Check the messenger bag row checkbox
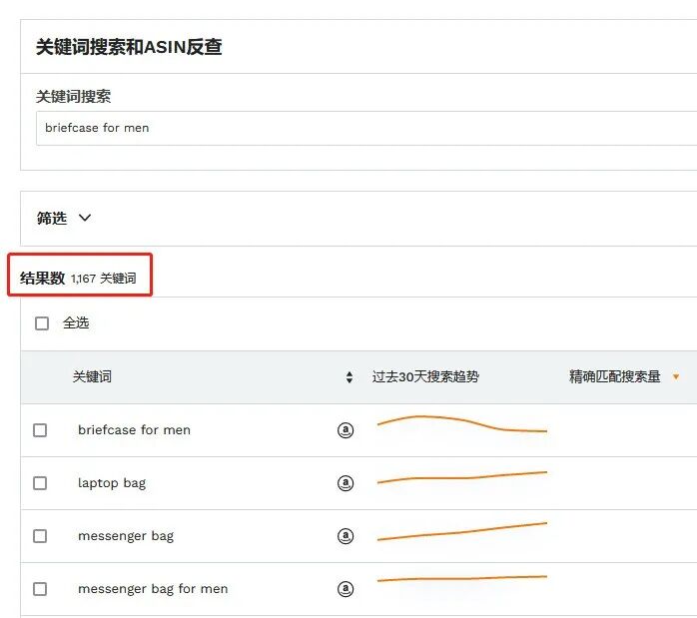 [x=40, y=536]
